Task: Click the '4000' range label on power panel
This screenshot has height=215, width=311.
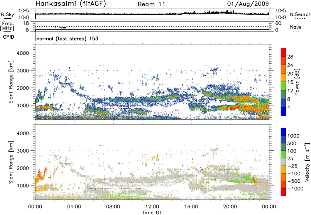Action: (23, 53)
